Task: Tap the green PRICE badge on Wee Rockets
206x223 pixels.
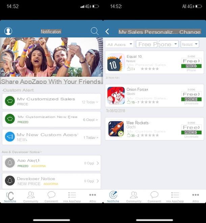Action: click(191, 132)
